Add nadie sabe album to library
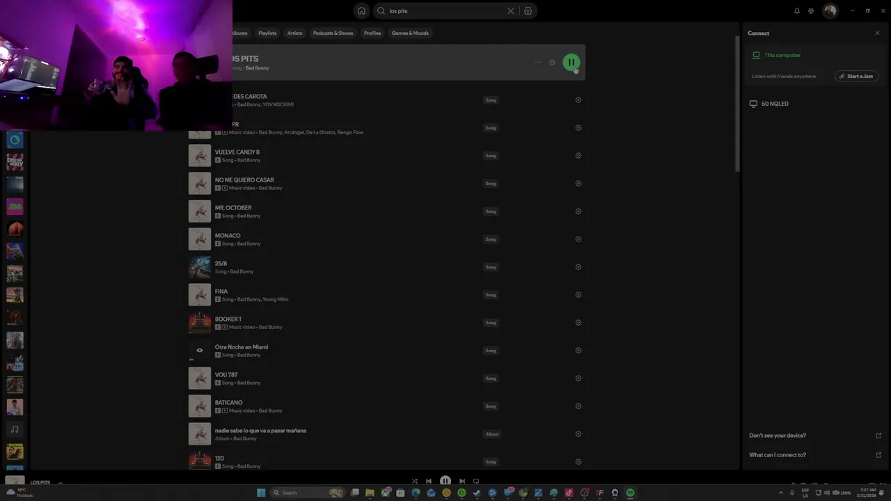Image resolution: width=891 pixels, height=501 pixels. [578, 434]
